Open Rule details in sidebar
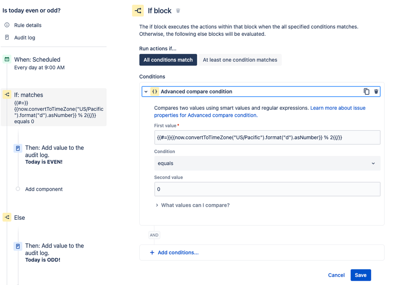The height and width of the screenshot is (285, 393). [x=28, y=25]
